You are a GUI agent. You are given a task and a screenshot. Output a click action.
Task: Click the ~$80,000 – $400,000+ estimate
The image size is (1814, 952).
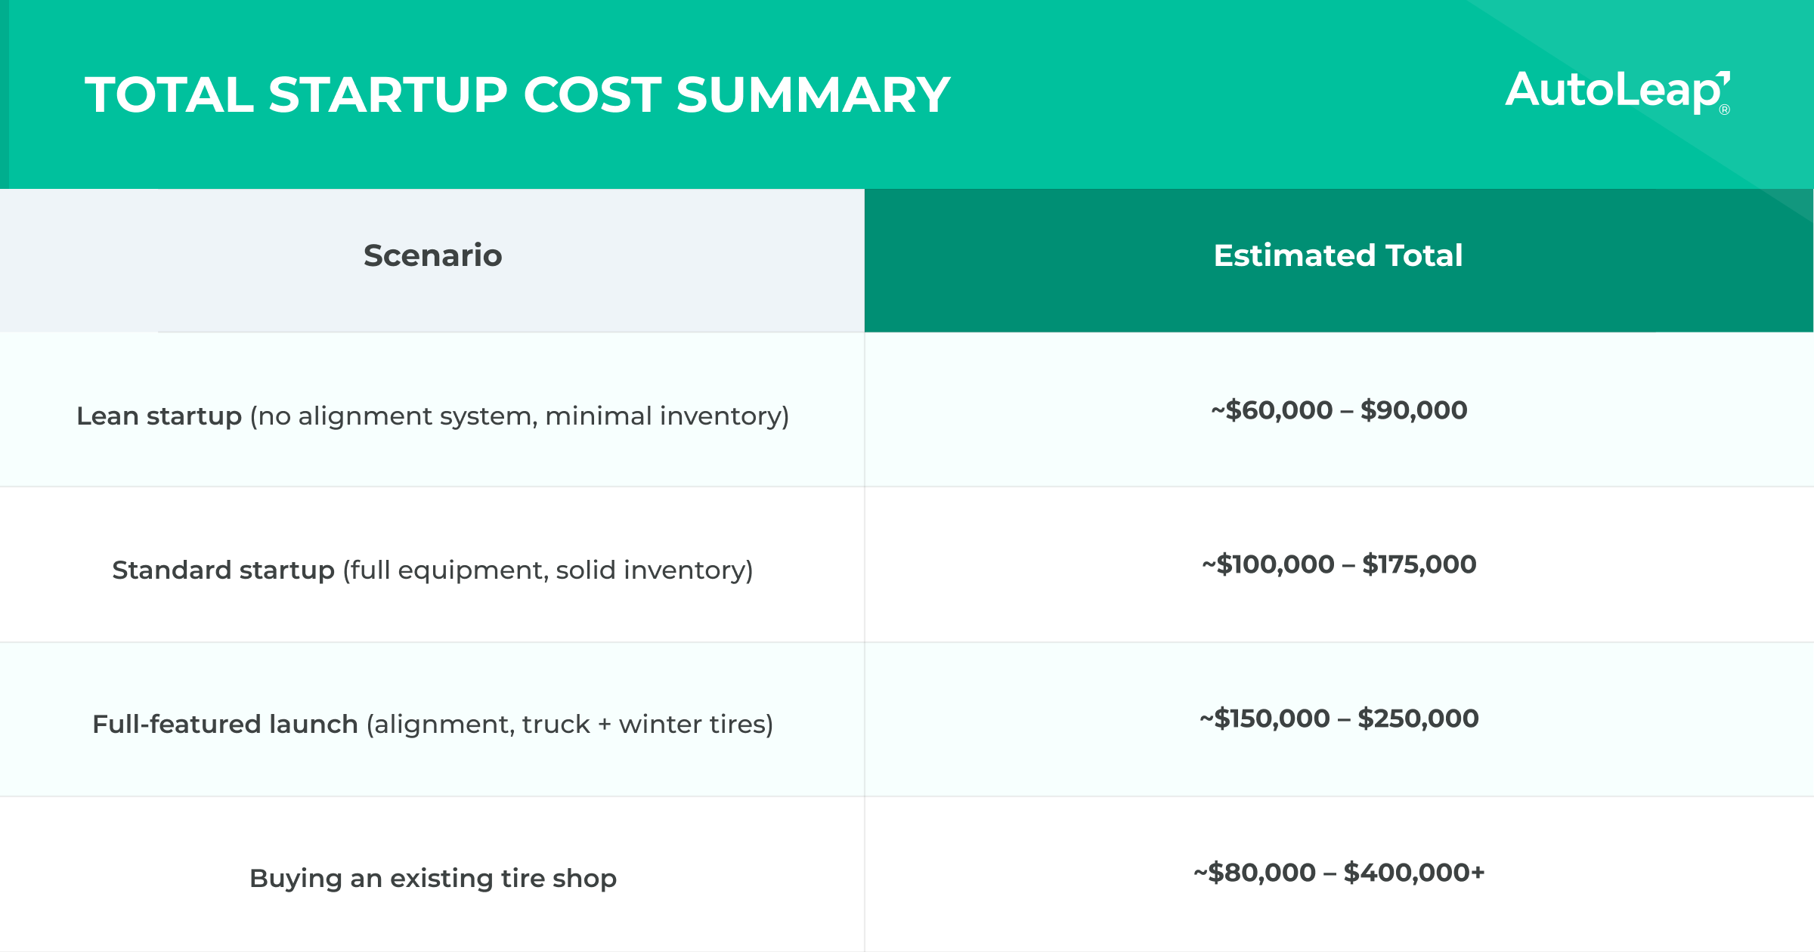click(x=1339, y=873)
